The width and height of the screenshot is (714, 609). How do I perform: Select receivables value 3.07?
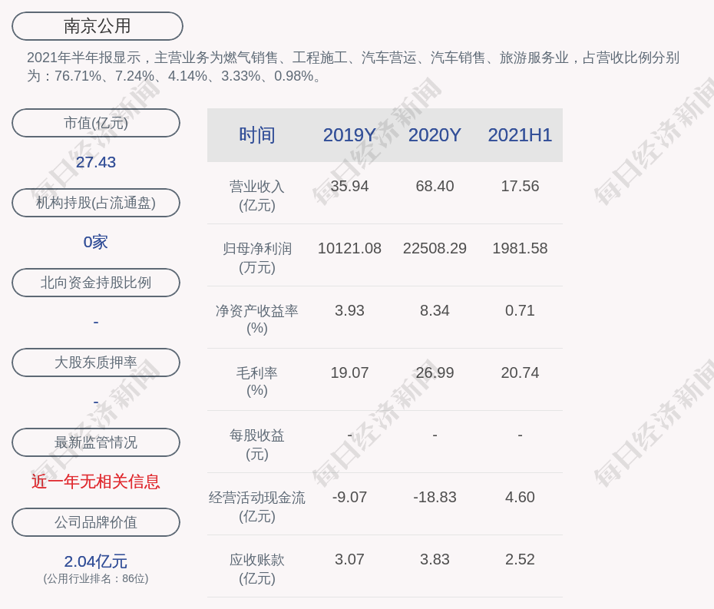[349, 559]
